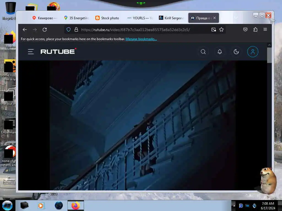The image size is (282, 211).
Task: Open the black box taskbar icon
Action: pos(24,206)
